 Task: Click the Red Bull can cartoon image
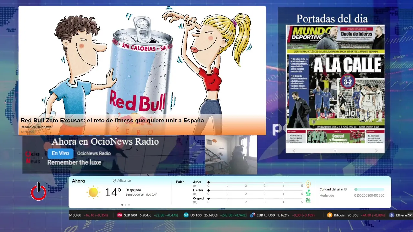pyautogui.click(x=142, y=71)
